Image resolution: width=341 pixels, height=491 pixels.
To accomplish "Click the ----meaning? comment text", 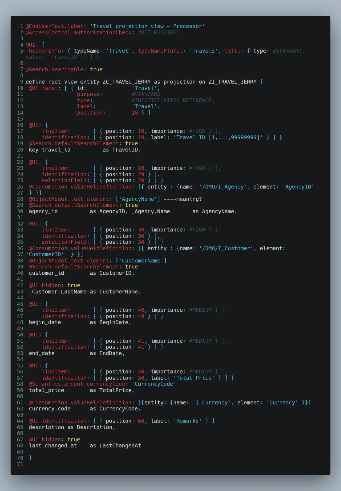I will 183,199.
